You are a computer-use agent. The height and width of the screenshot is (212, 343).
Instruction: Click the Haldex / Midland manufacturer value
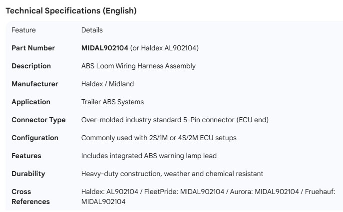107,84
